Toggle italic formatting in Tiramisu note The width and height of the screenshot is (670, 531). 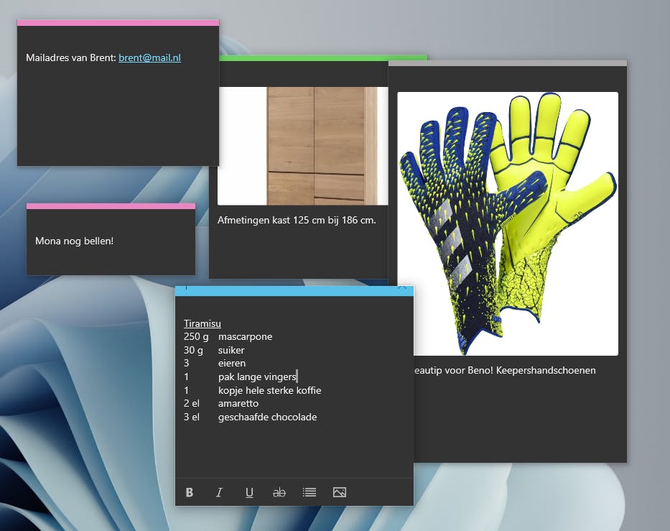(219, 492)
